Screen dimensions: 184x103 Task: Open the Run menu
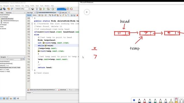click(23, 6)
